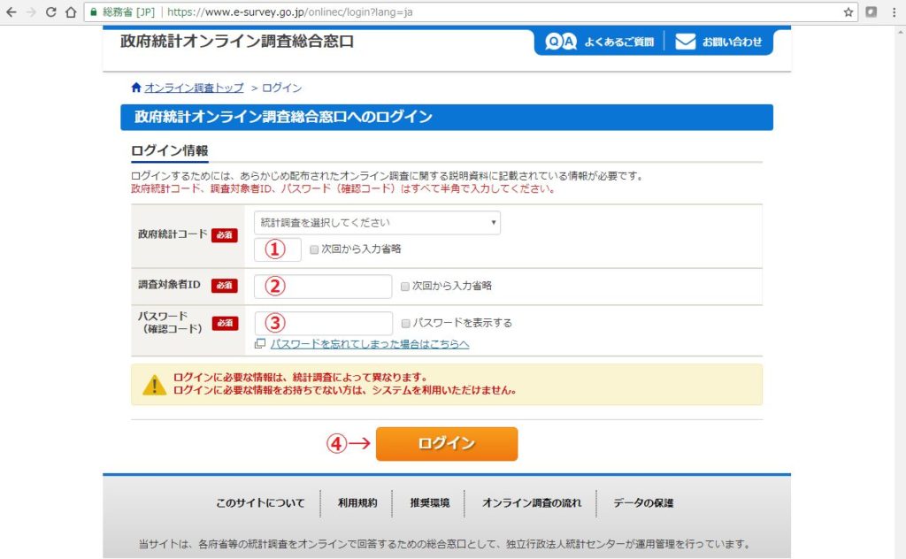Open 利用規約 in footer menu
Viewport: 906px width, 559px height.
click(357, 502)
